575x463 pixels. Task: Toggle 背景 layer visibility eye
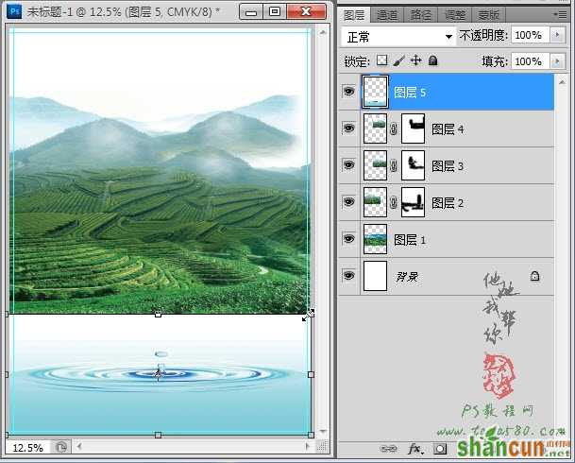pyautogui.click(x=348, y=275)
